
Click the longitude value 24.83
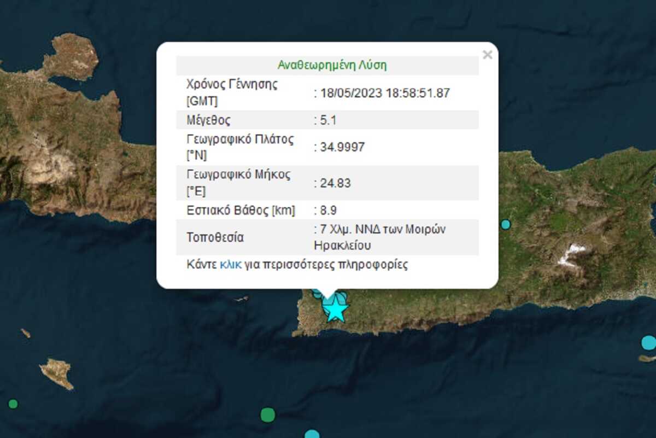(333, 183)
